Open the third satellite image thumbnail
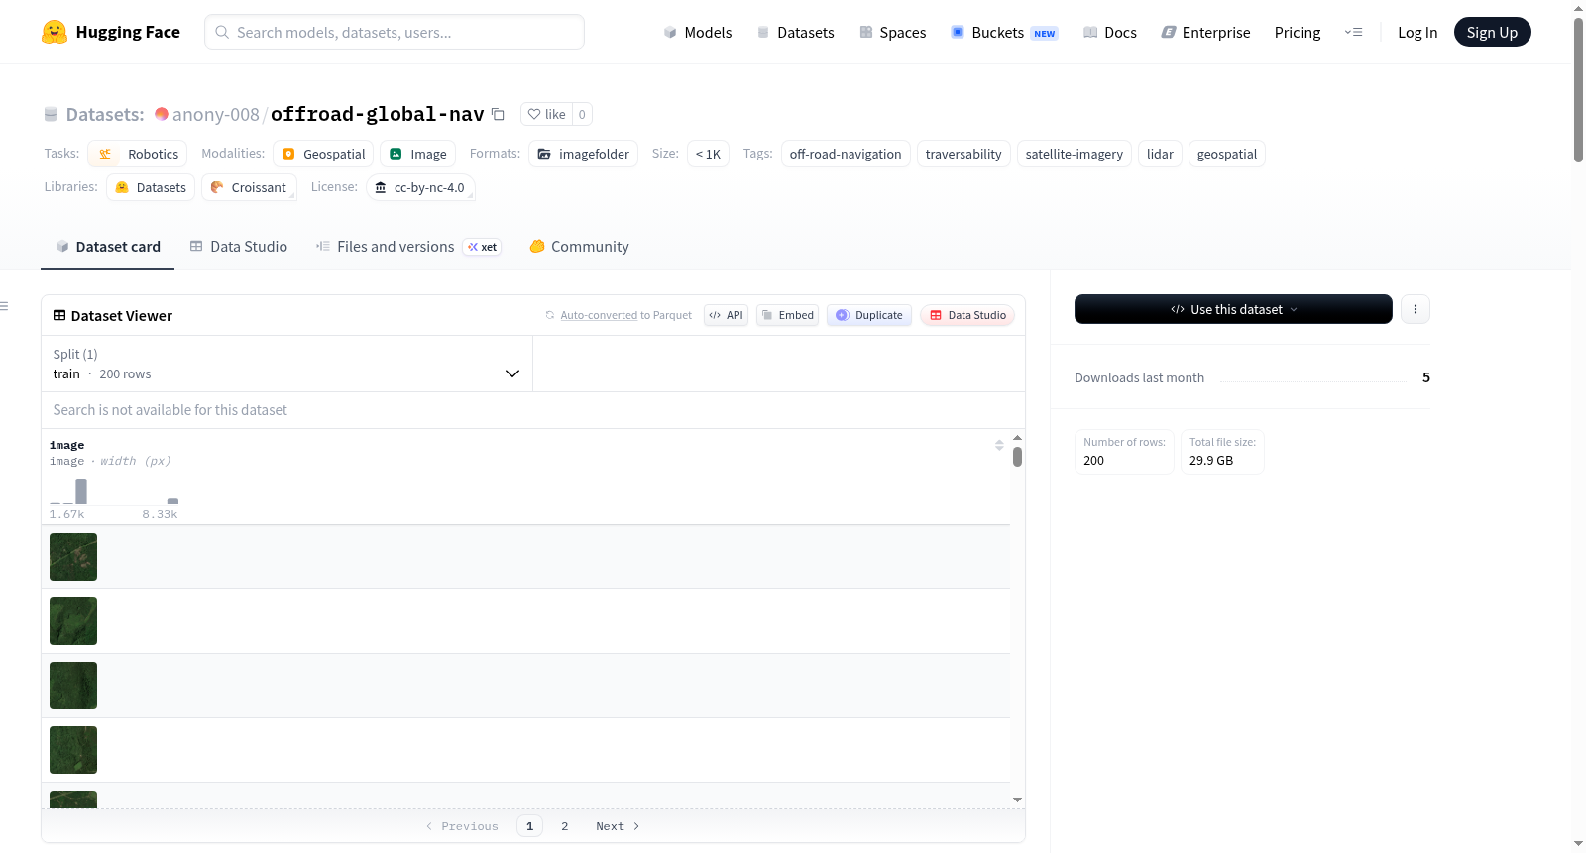This screenshot has height=853, width=1586. (x=73, y=686)
